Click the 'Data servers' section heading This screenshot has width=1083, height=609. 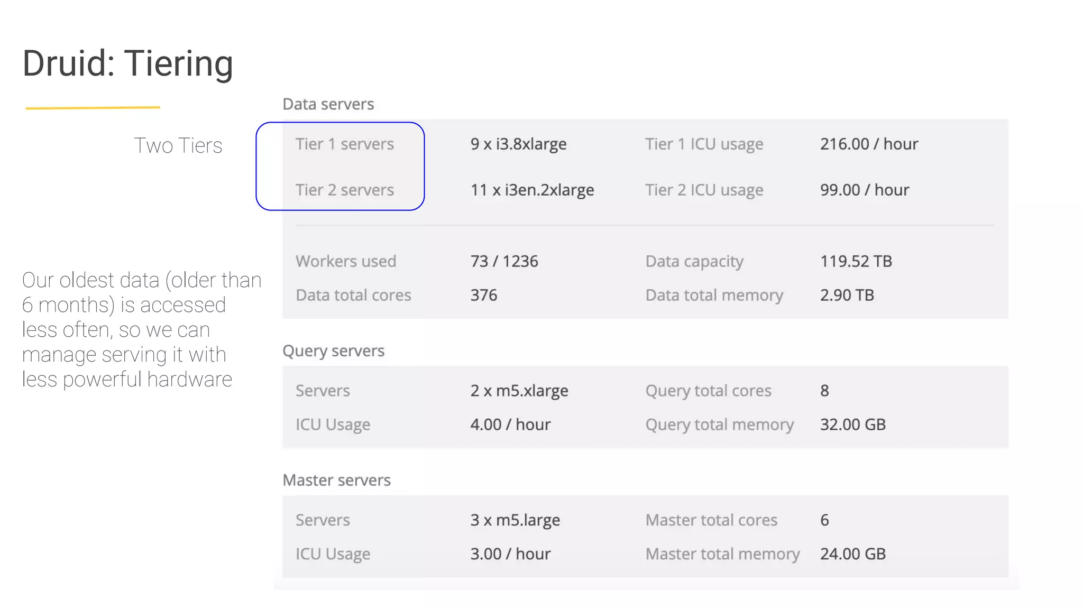328,104
